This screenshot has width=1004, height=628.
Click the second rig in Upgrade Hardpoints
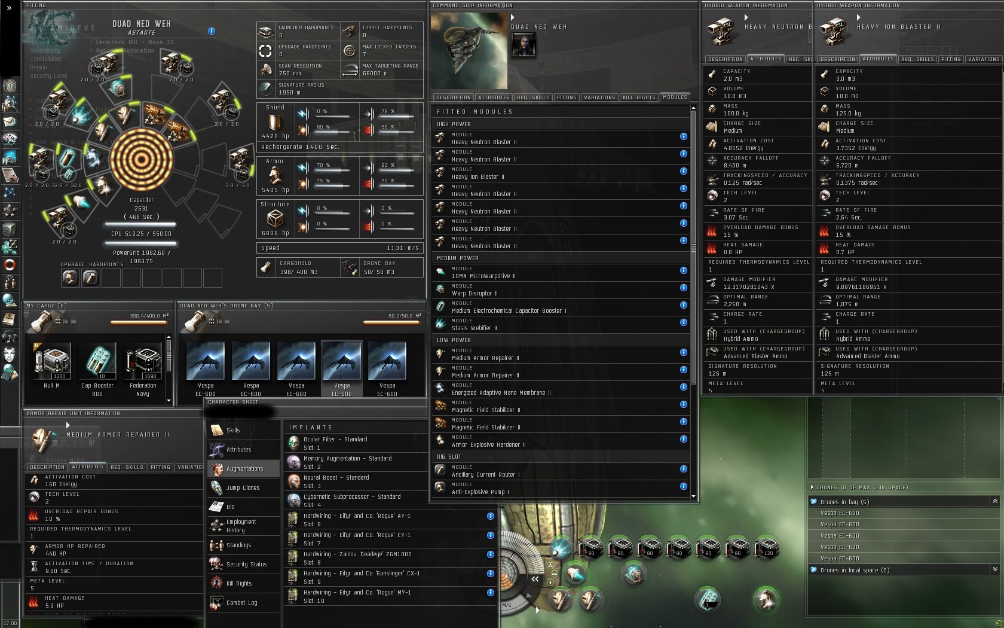(x=91, y=278)
